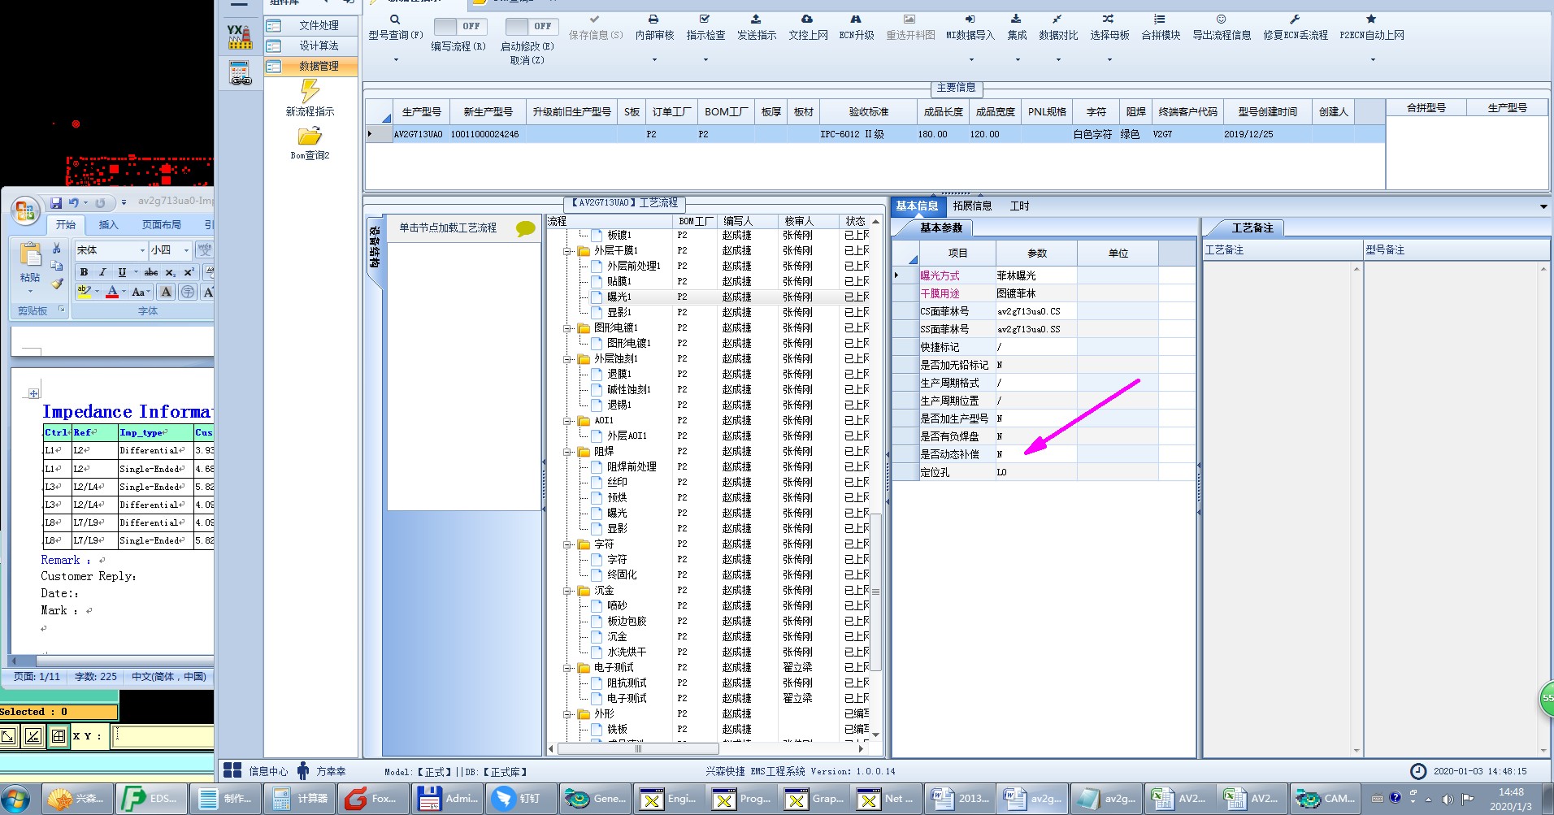The height and width of the screenshot is (815, 1554).
Task: Collapse the 阻焊 folder node
Action: tap(567, 452)
